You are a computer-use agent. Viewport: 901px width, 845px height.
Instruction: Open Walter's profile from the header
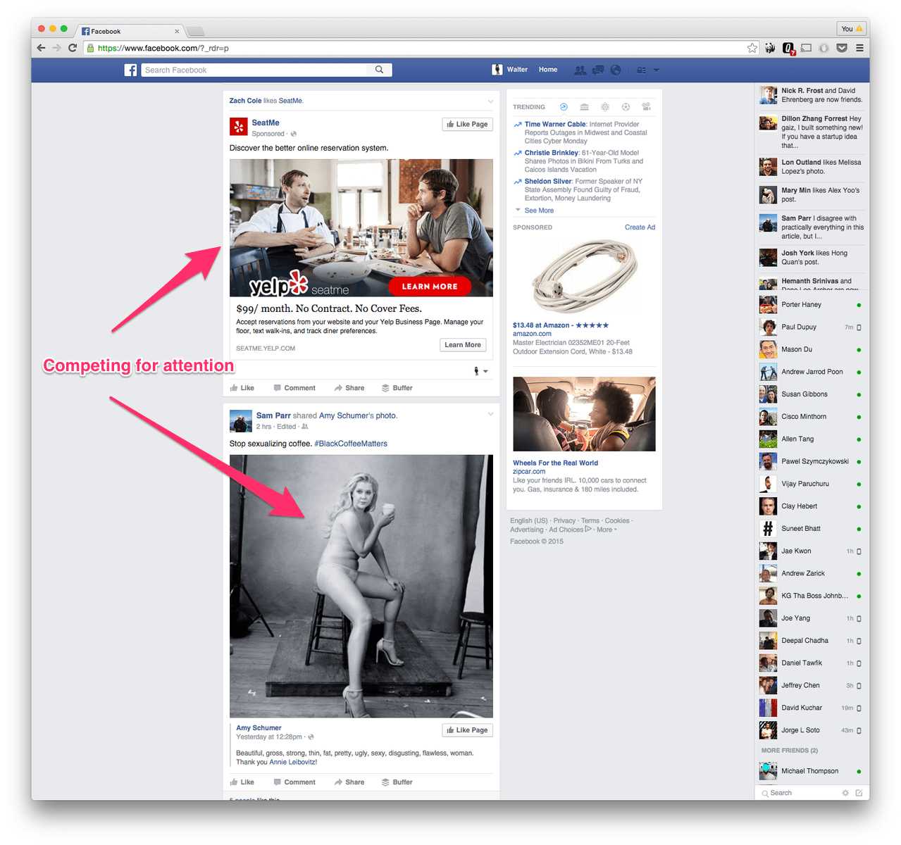510,70
